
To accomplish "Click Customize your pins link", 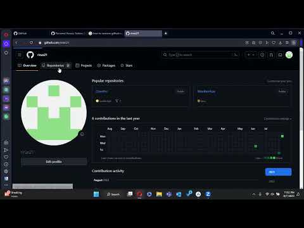I will click(279, 81).
